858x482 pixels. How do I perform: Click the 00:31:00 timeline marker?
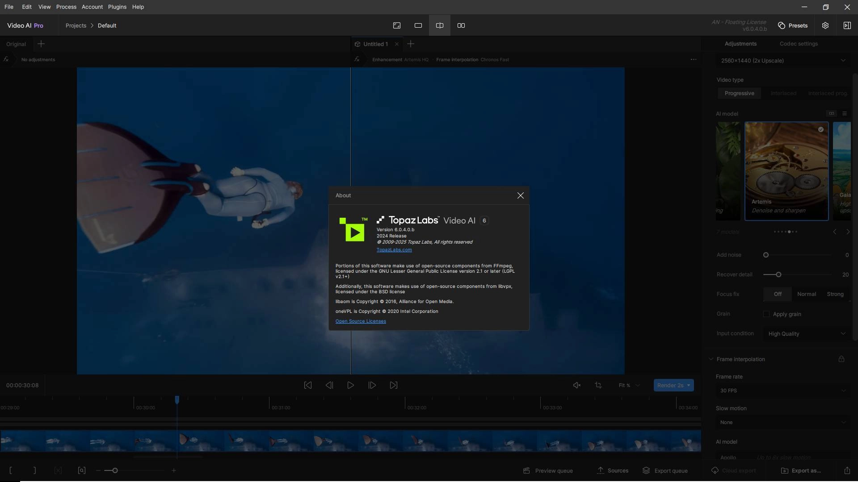[x=281, y=407]
